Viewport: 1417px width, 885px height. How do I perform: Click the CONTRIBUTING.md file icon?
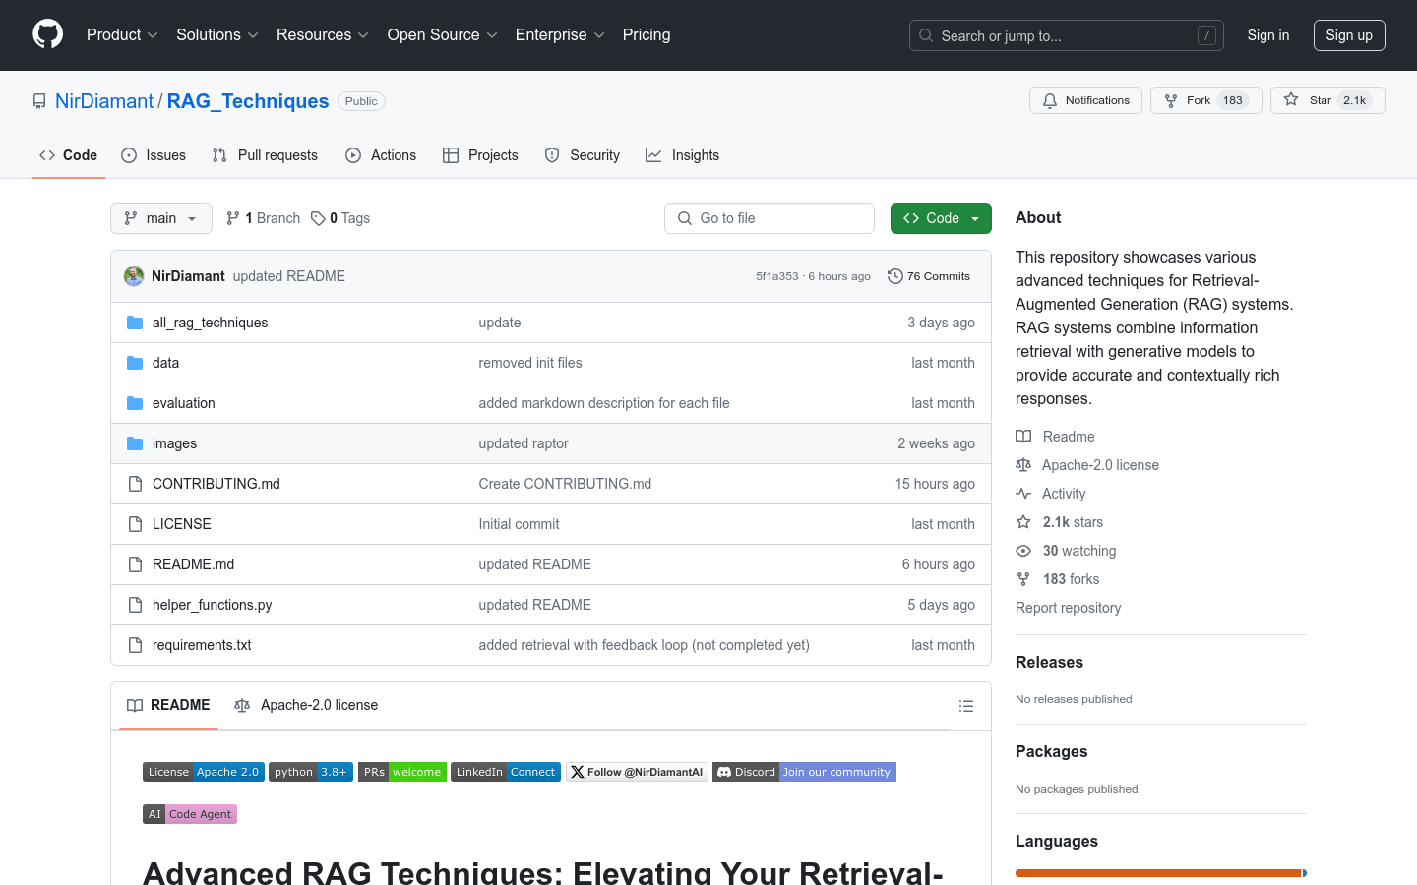tap(135, 484)
